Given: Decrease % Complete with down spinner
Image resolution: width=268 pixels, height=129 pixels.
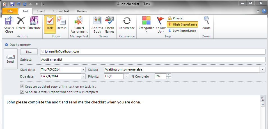Looking at the screenshot, I should [x=169, y=78].
